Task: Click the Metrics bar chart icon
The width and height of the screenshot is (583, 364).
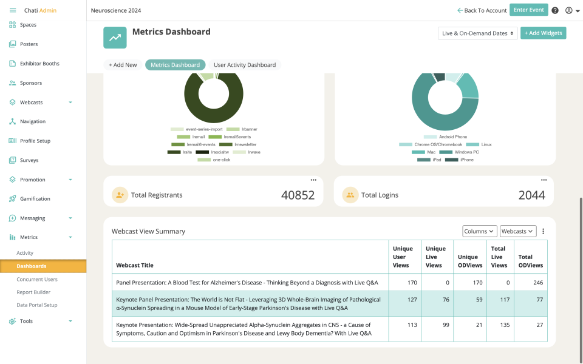Action: click(x=13, y=237)
